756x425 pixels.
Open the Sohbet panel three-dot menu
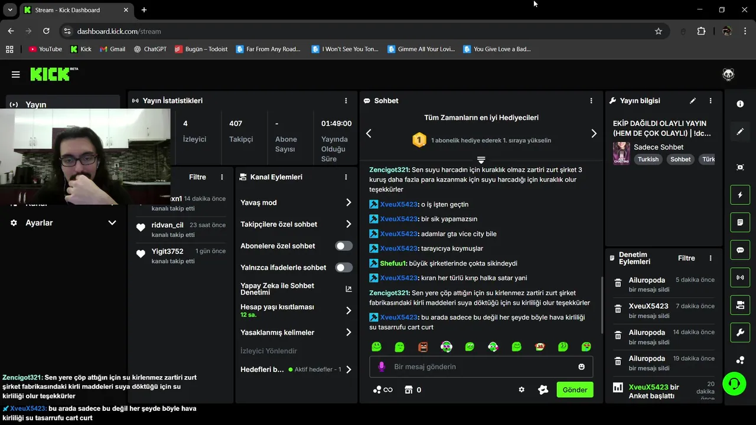pos(591,101)
